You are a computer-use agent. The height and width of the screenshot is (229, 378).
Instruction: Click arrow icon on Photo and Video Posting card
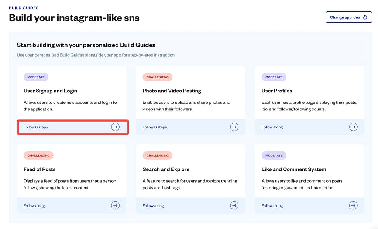click(234, 127)
